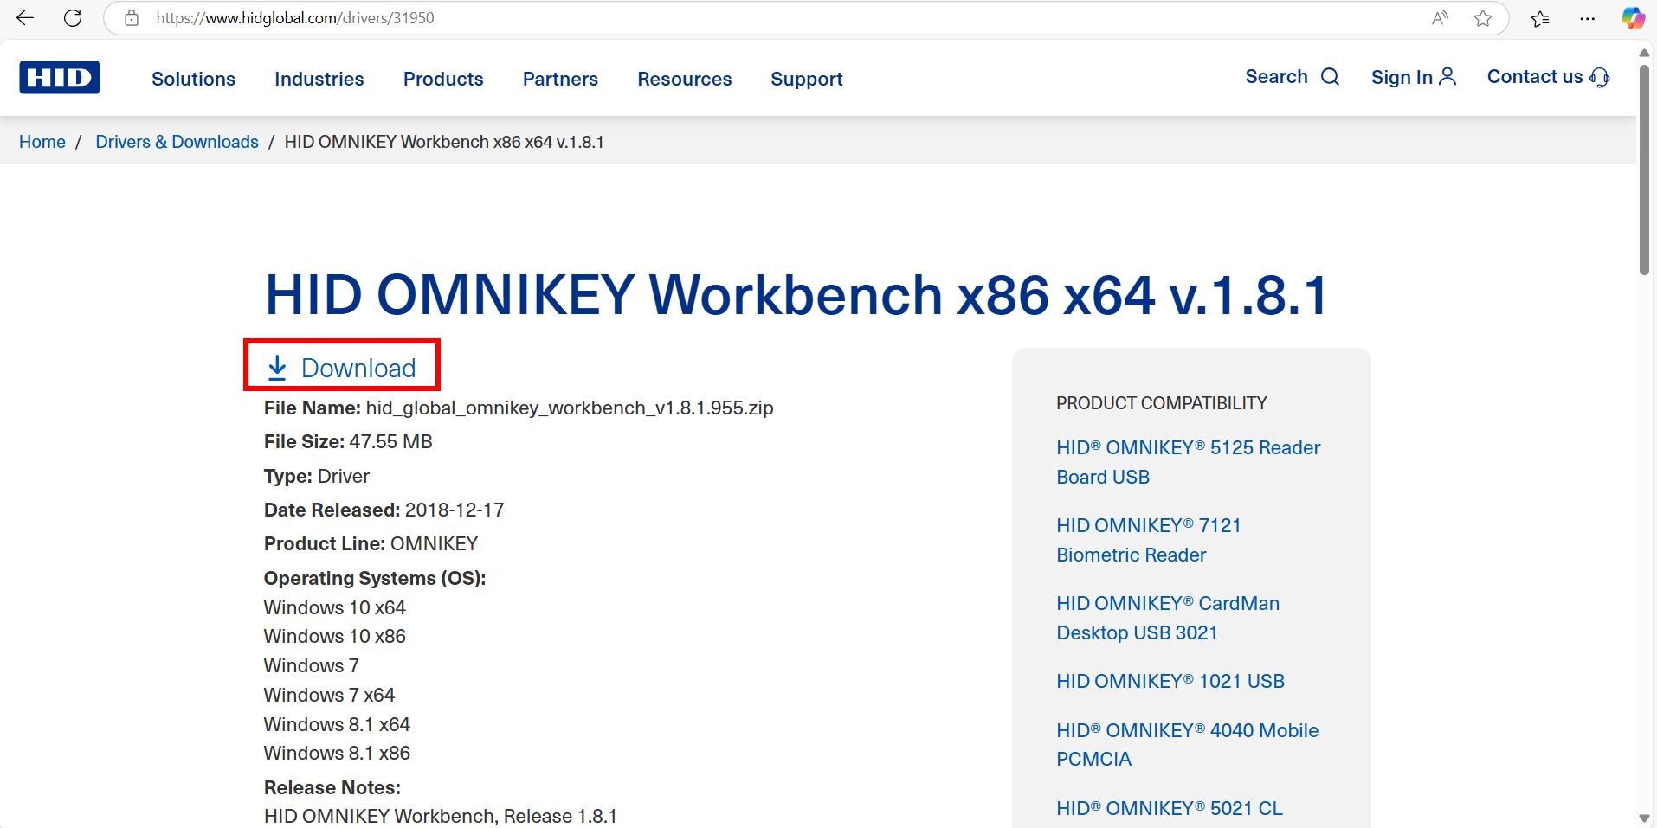Go back with the browser back arrow
Screen dimensions: 1657x828
25,18
